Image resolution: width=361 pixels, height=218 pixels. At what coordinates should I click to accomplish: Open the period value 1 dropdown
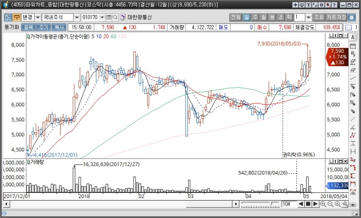click(309, 17)
